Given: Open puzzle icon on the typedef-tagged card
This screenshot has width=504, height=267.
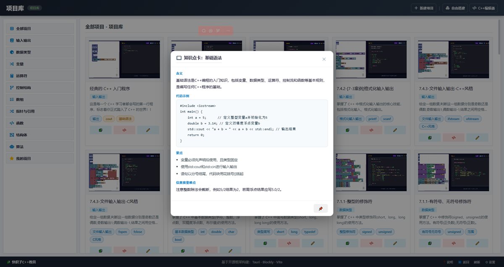Looking at the screenshot, I should click(265, 243).
